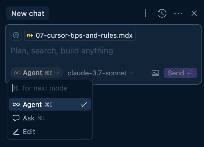Image resolution: width=204 pixels, height=147 pixels.
Task: Attach an image using the picture icon
Action: (x=155, y=73)
